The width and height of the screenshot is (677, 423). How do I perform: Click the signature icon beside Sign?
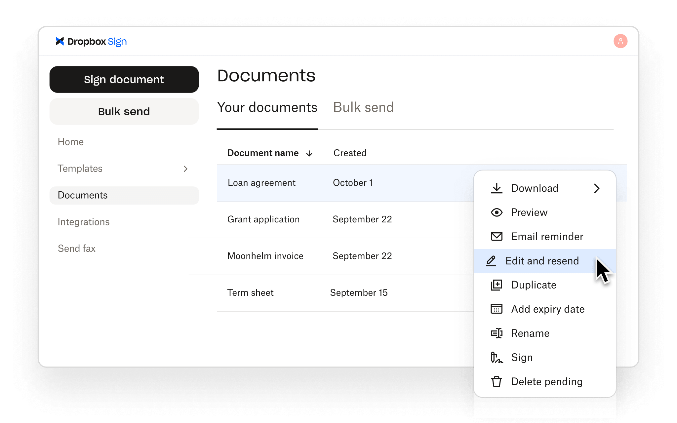[497, 357]
